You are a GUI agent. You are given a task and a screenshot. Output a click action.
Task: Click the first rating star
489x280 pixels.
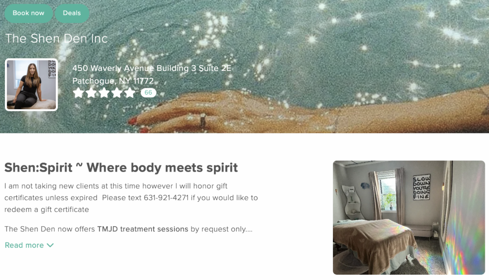pyautogui.click(x=78, y=93)
